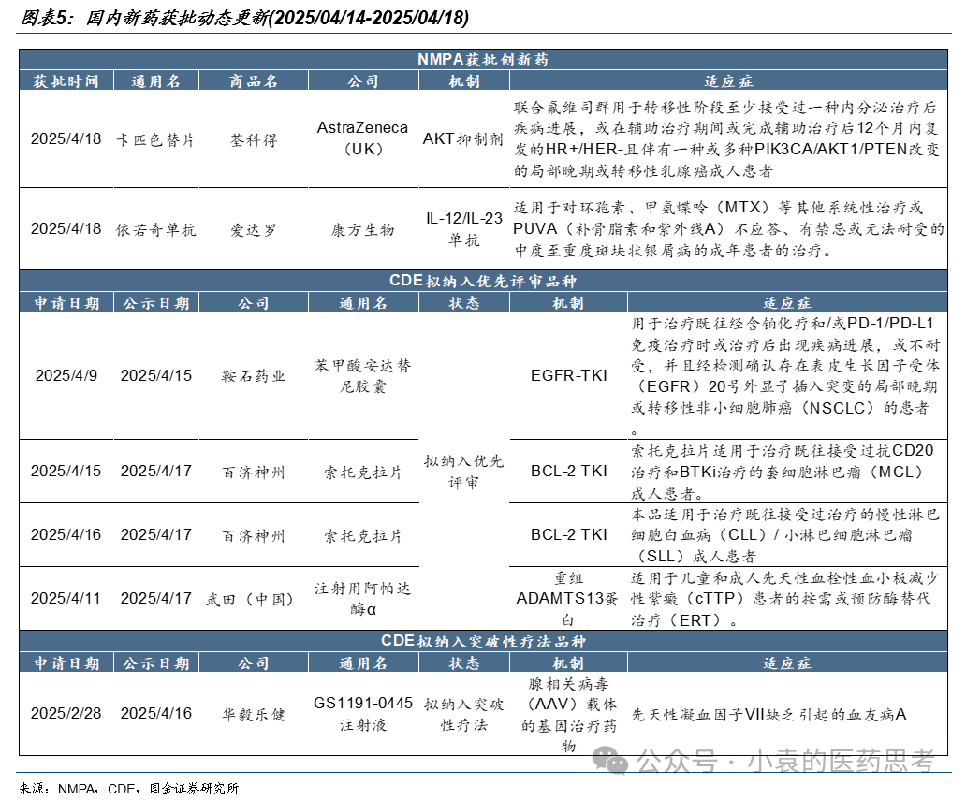Click 2025/4/16 publication date in 华毅乐健 row
The height and width of the screenshot is (800, 966).
(156, 713)
